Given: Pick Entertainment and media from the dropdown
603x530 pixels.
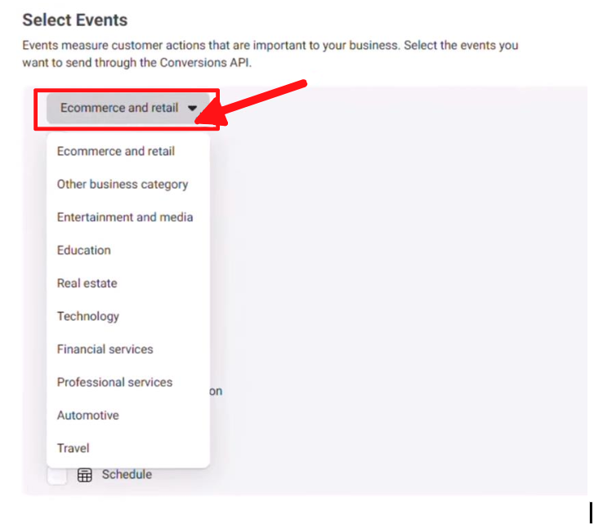Looking at the screenshot, I should (125, 217).
